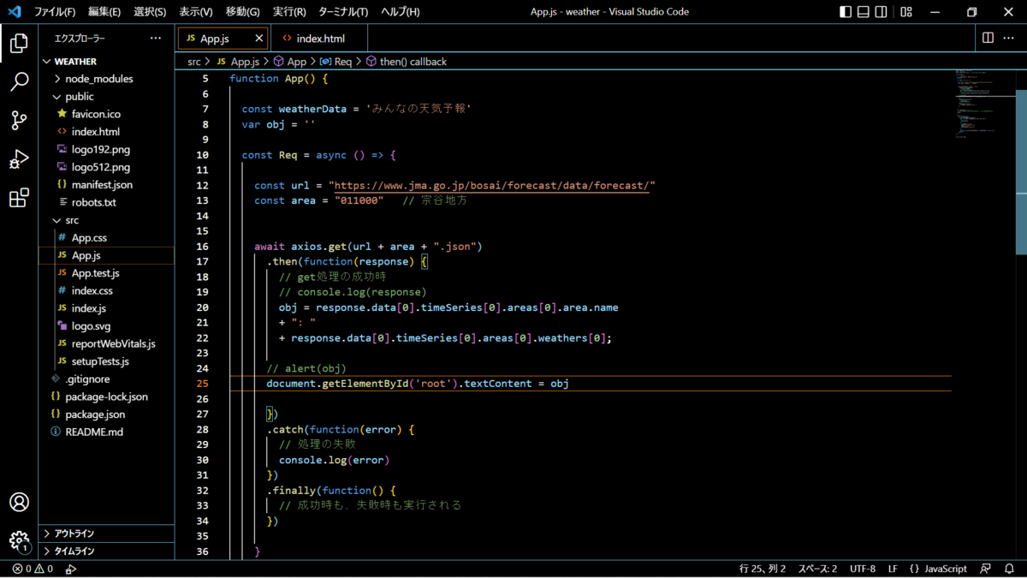Image resolution: width=1027 pixels, height=578 pixels.
Task: Toggle primary side bar layout button
Action: (x=846, y=12)
